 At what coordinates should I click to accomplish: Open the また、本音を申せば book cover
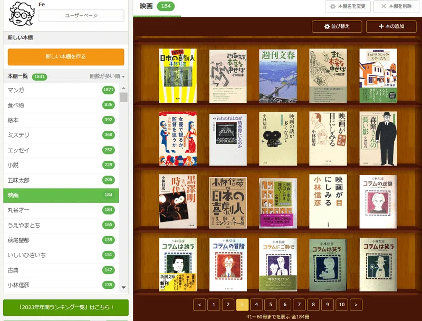pyautogui.click(x=328, y=76)
